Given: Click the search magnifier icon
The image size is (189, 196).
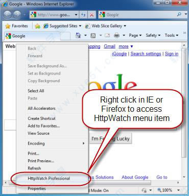Looking at the screenshot, I should (x=179, y=14).
